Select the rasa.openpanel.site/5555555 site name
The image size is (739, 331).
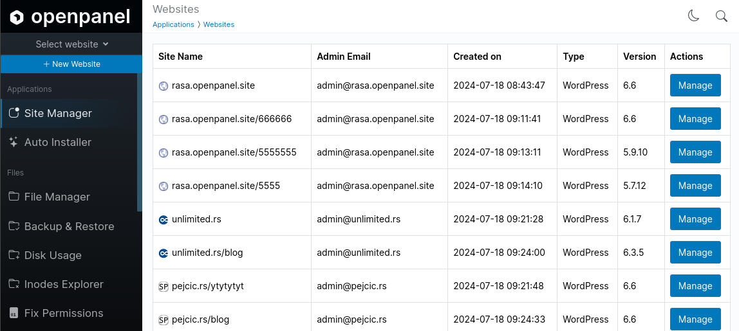[x=234, y=152]
